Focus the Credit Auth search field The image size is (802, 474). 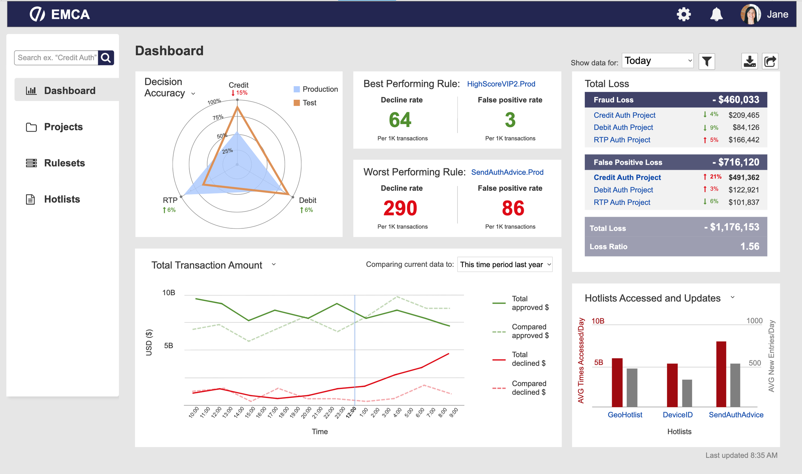[x=56, y=58]
